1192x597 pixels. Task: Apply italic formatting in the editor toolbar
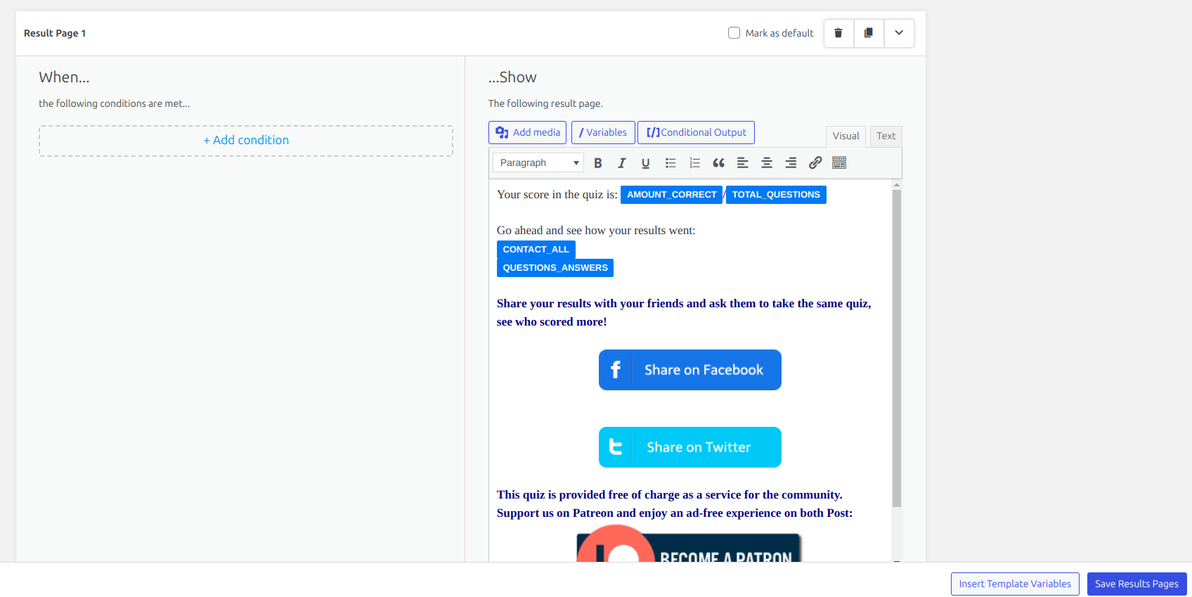pos(622,163)
